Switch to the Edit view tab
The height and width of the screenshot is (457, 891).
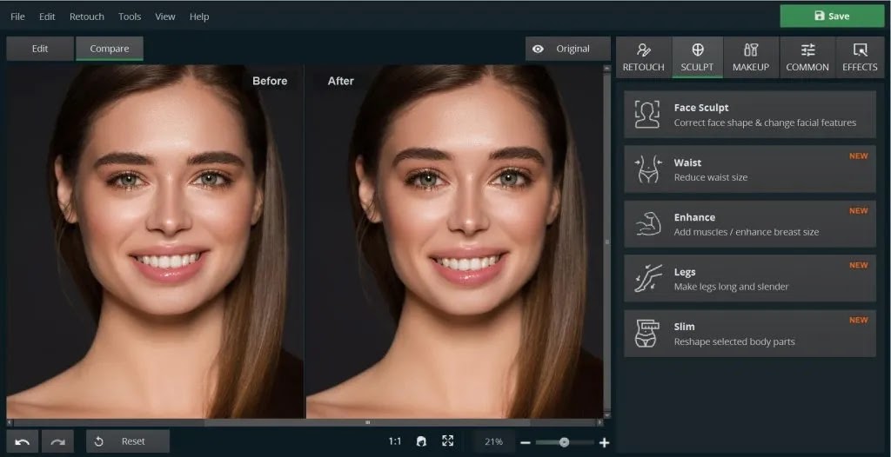click(x=40, y=49)
